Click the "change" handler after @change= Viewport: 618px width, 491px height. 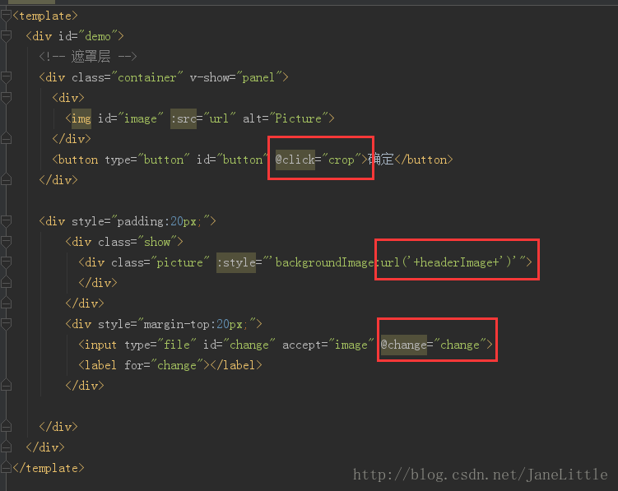click(459, 345)
